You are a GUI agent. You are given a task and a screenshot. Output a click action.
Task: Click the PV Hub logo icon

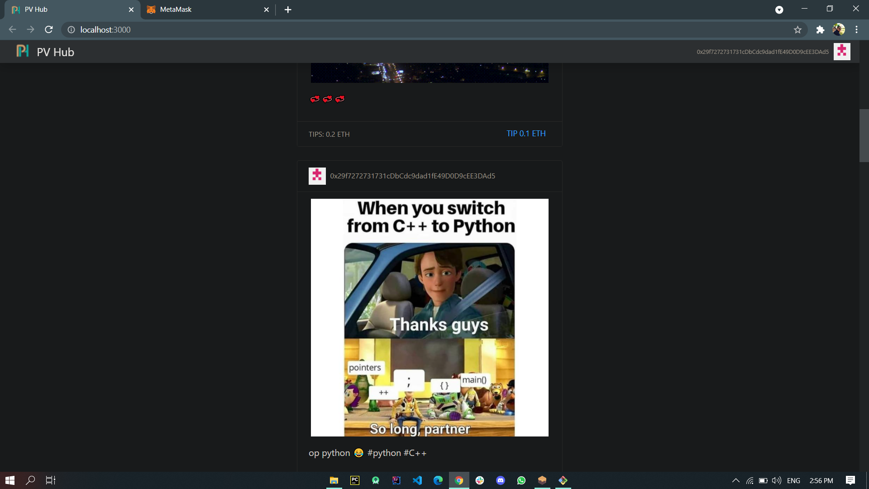pos(22,51)
